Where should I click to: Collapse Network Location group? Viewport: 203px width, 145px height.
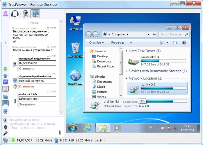(126, 78)
